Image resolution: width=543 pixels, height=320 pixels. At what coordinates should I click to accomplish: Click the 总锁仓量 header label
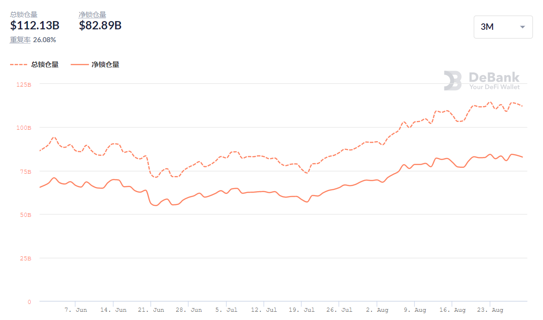[24, 15]
